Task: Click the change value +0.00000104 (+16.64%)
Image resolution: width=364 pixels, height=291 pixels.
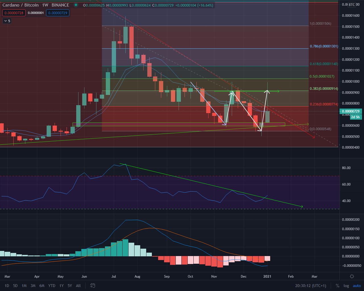Action: pos(195,5)
